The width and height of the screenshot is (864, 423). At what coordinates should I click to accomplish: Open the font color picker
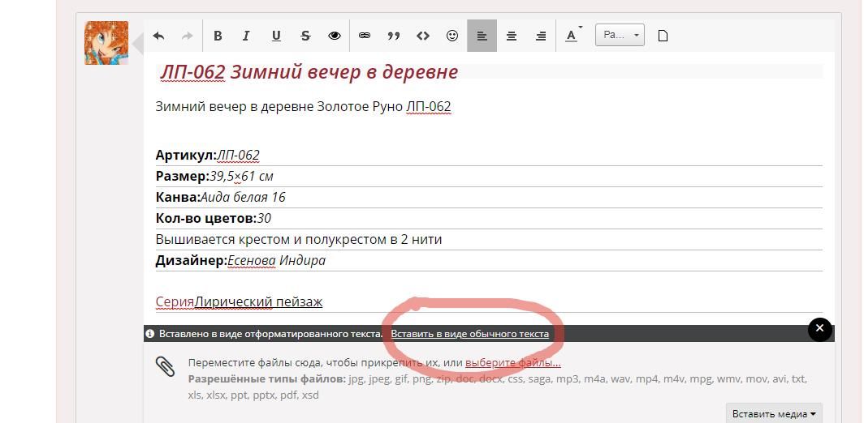point(572,36)
